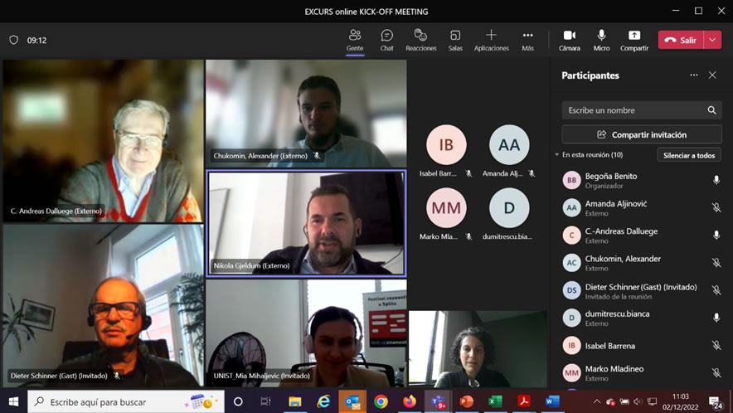
Task: Open Cortana circle icon in taskbar
Action: (238, 401)
